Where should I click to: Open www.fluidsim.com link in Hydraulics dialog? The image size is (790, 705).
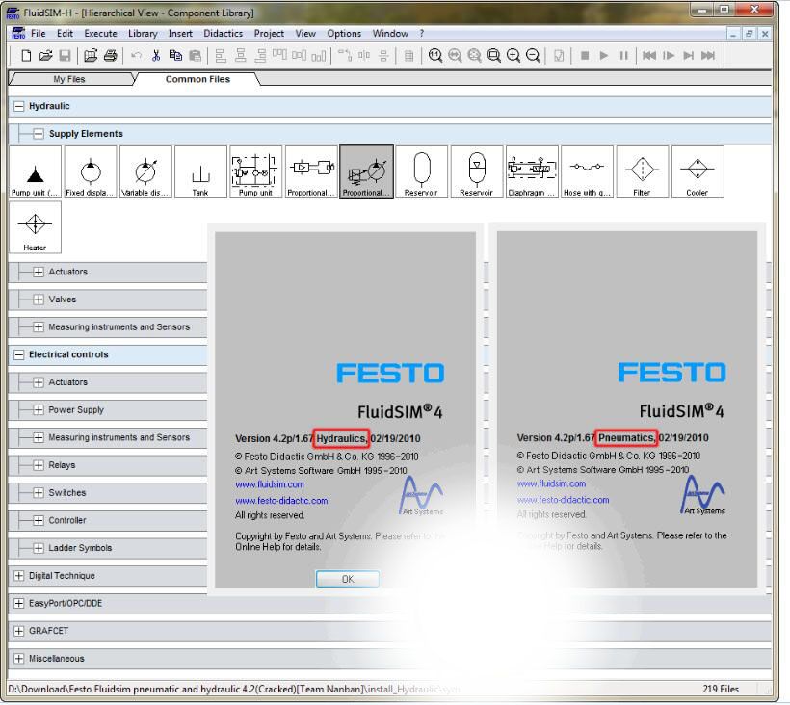[x=270, y=485]
